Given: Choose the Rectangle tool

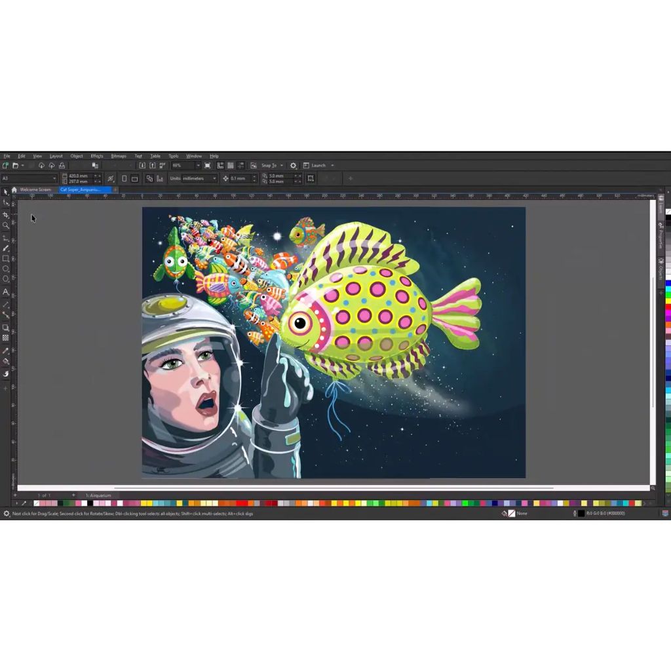Looking at the screenshot, I should click(6, 259).
